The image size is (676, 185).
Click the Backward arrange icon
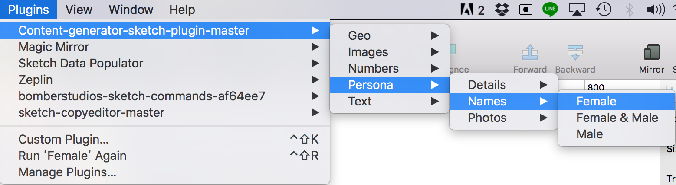pos(575,52)
